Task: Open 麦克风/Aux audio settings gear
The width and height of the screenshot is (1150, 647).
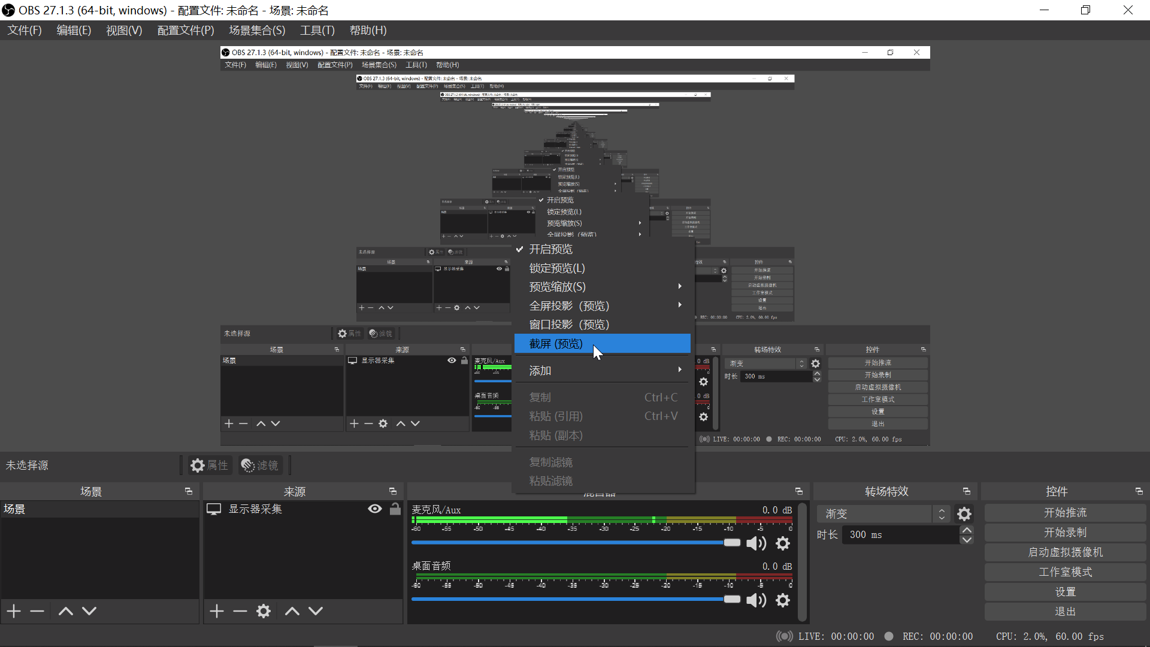Action: [783, 543]
